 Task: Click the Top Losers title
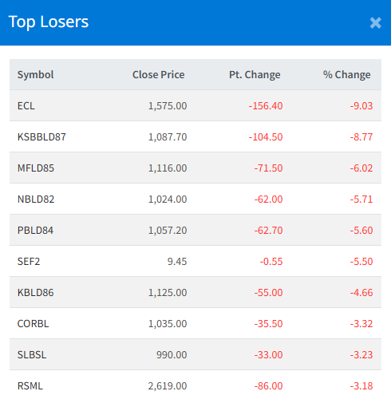pos(49,22)
